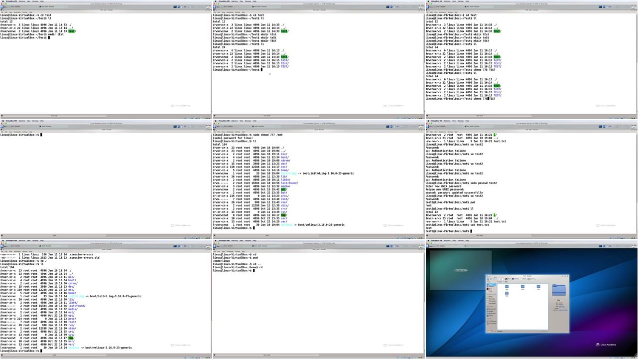Select Documents in Dolphin's Places sidebar
The image size is (638, 359).
(492, 309)
